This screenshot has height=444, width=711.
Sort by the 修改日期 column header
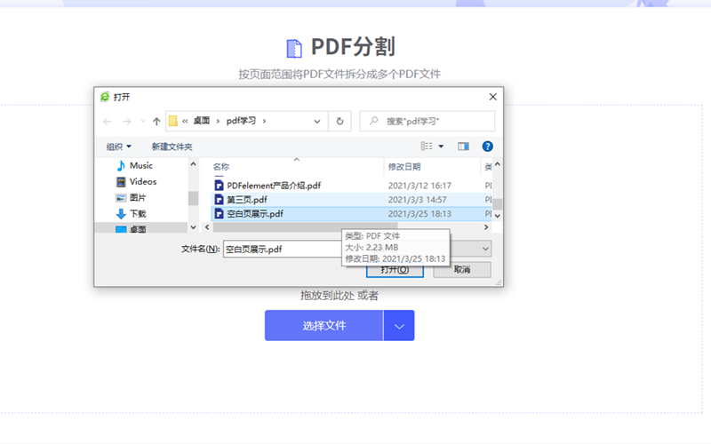tap(404, 166)
